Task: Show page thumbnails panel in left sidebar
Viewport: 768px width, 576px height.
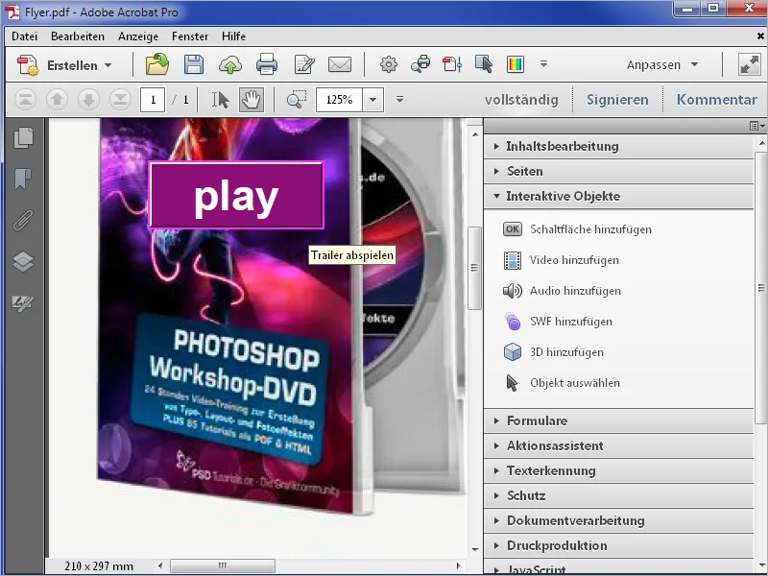Action: point(23,137)
